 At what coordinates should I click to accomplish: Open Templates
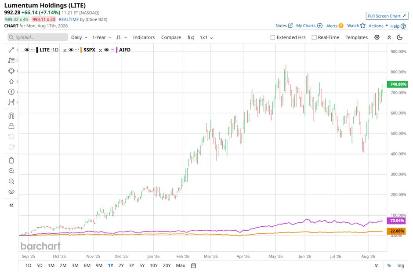[x=356, y=37]
